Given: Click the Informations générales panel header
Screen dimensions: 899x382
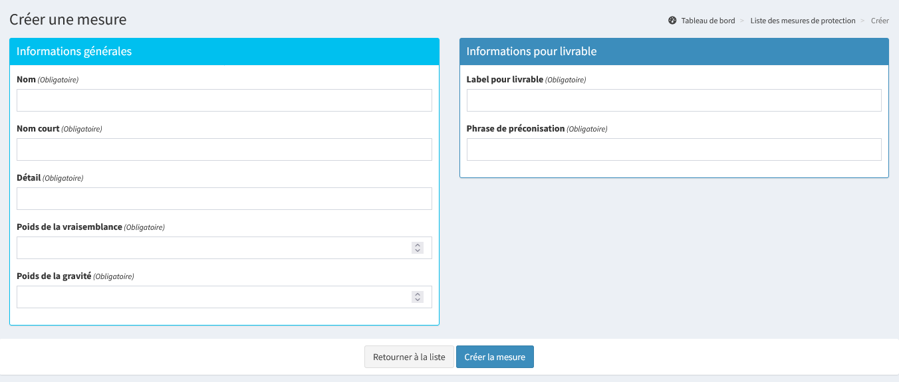Looking at the screenshot, I should (224, 51).
